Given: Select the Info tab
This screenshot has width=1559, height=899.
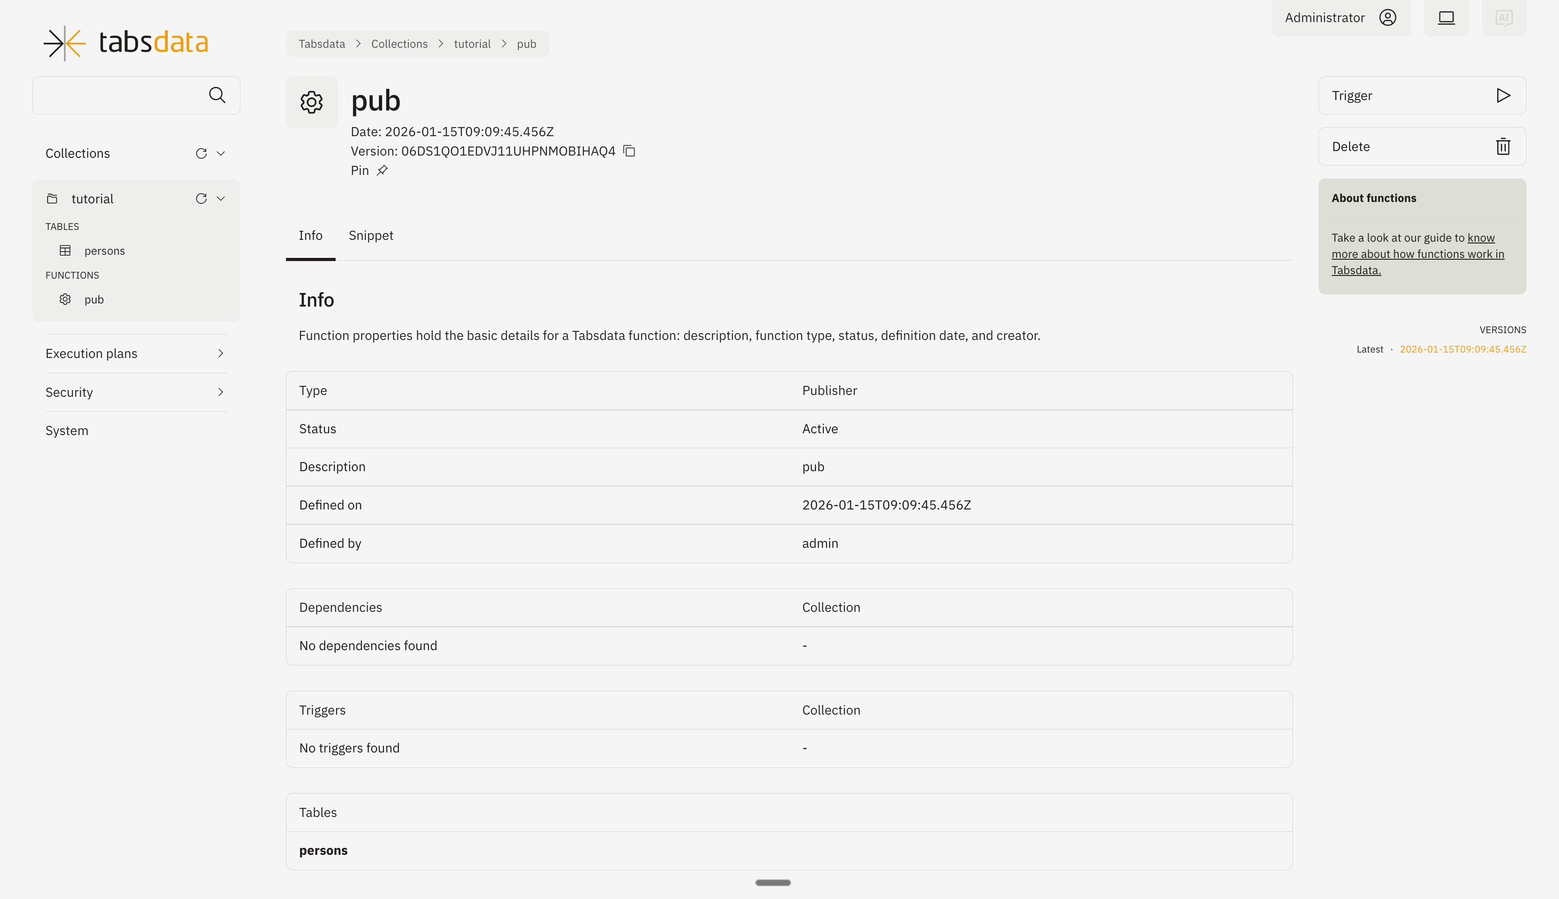Looking at the screenshot, I should (310, 235).
